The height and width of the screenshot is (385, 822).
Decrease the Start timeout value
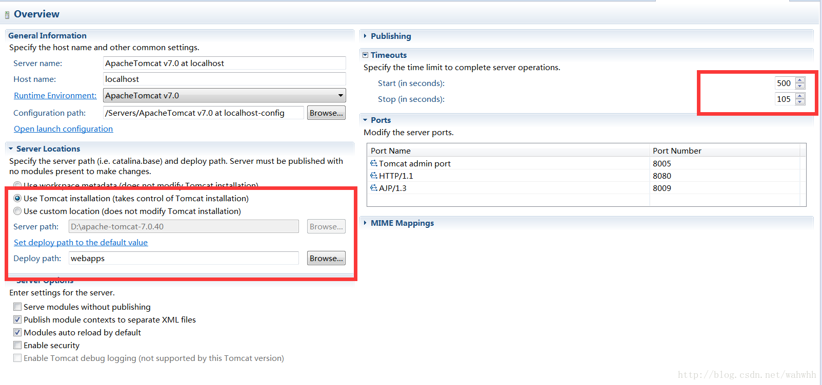tap(800, 86)
